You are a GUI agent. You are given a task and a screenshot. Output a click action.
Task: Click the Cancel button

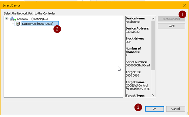[x=175, y=109]
